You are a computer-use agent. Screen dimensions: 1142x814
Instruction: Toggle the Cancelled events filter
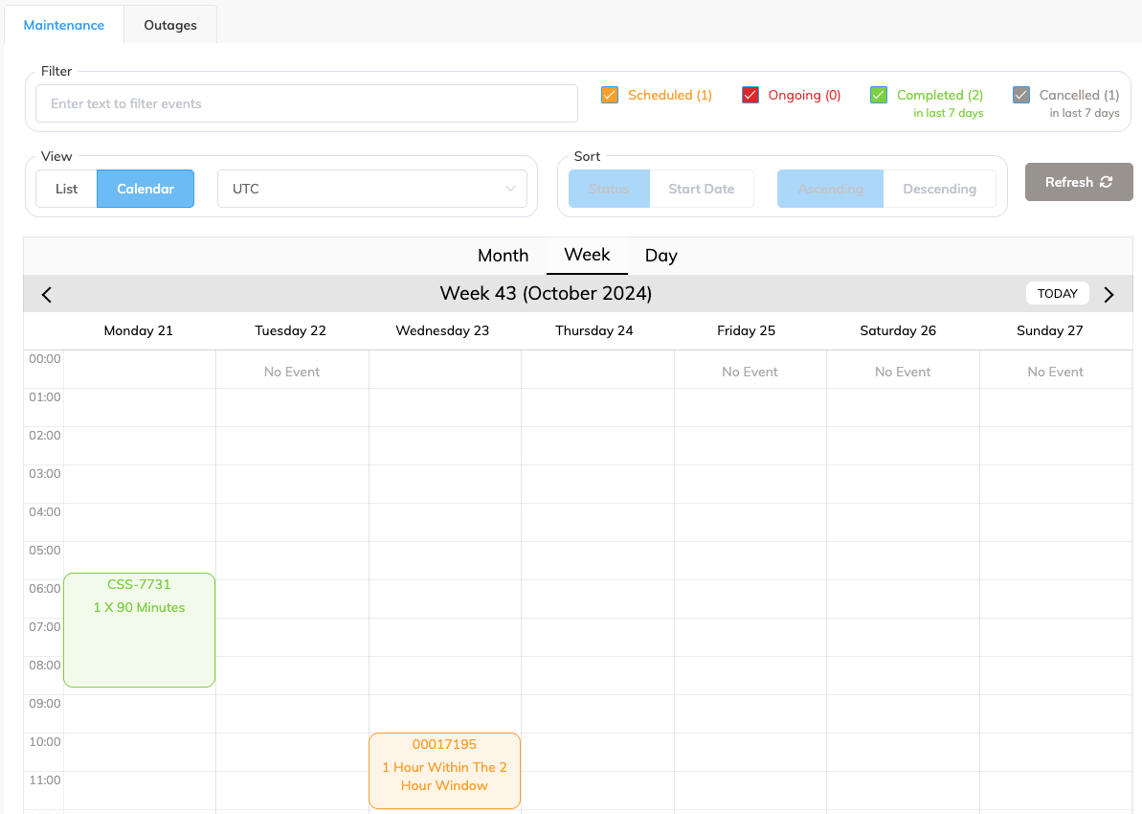(x=1020, y=95)
